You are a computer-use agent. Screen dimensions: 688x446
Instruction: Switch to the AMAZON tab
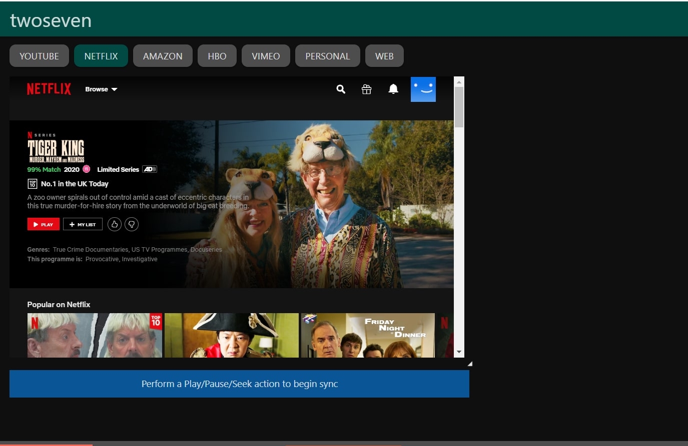tap(163, 56)
